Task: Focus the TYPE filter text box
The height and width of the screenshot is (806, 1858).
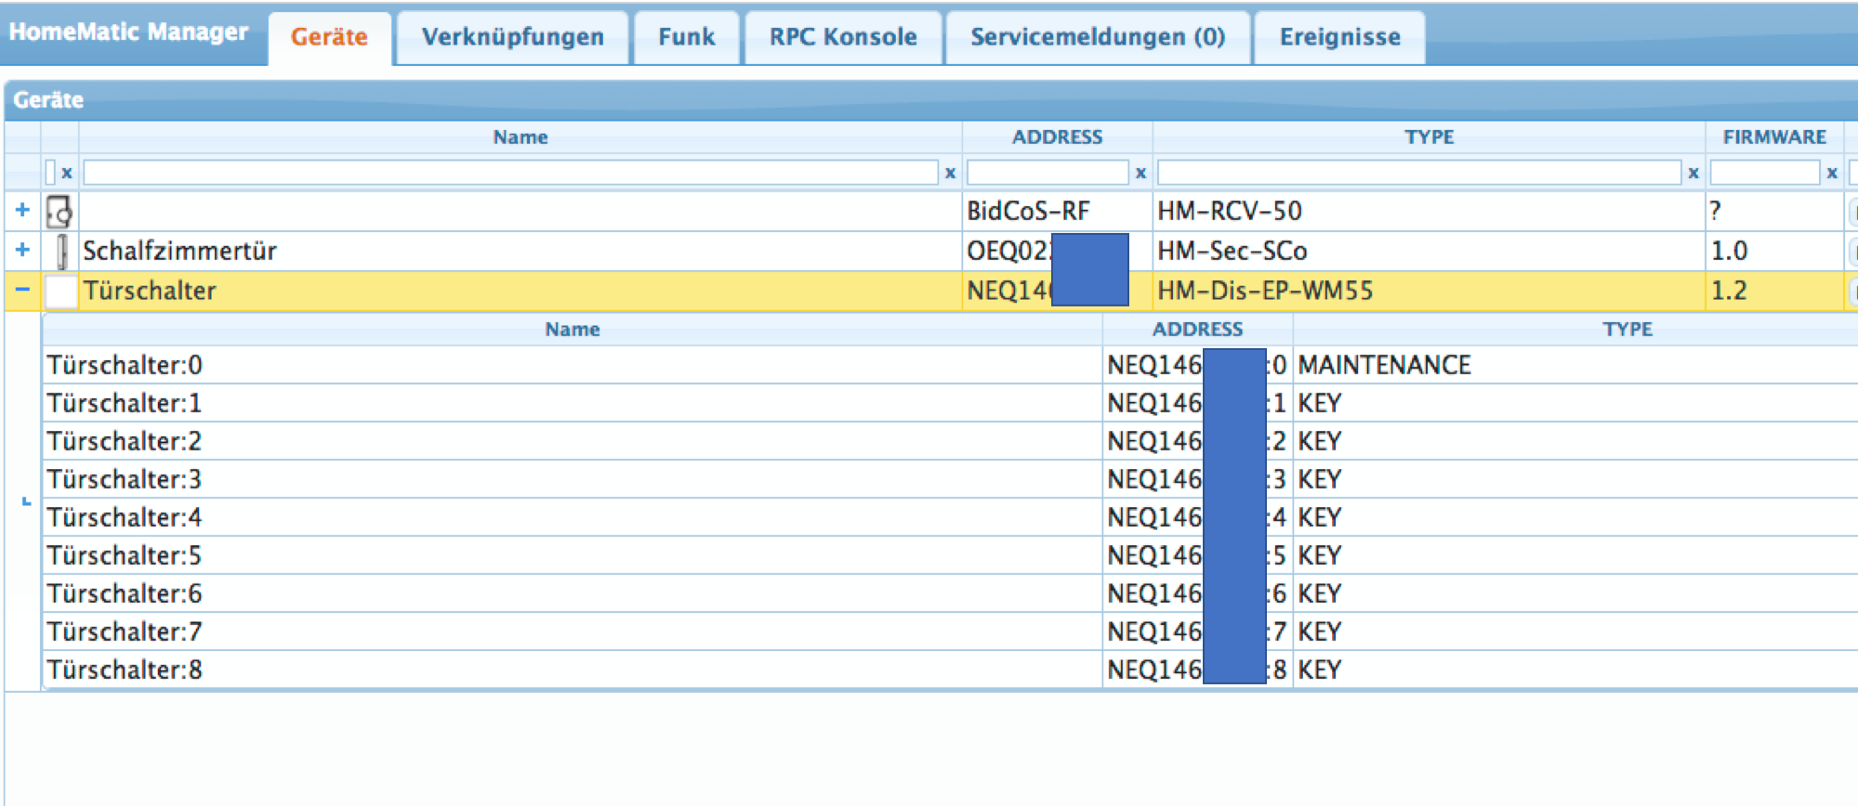Action: [1418, 173]
